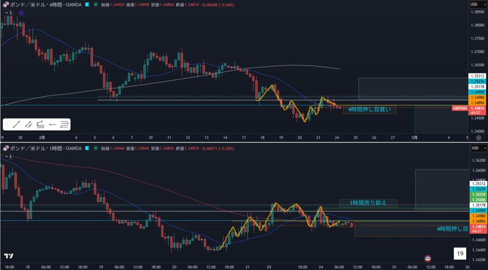Select the trend line drawing tool
The image size is (488, 270).
17,125
